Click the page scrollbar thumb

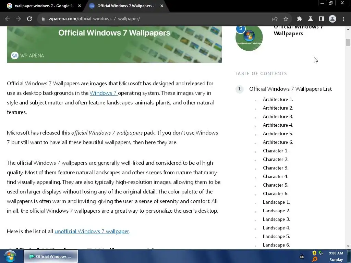pos(348,42)
